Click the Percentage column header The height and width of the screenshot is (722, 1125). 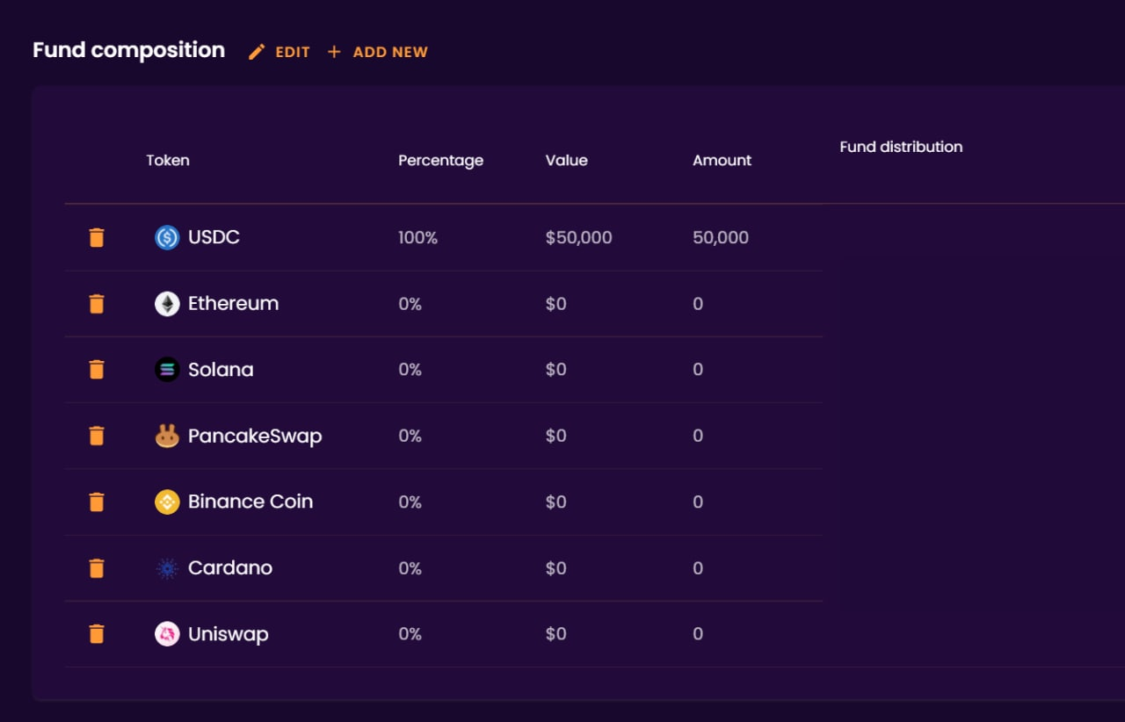tap(440, 161)
